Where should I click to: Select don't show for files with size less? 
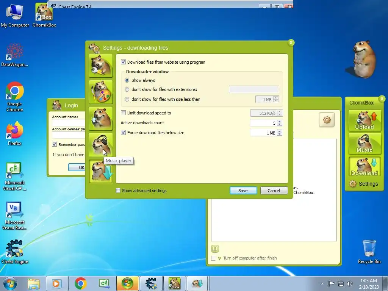(x=127, y=99)
